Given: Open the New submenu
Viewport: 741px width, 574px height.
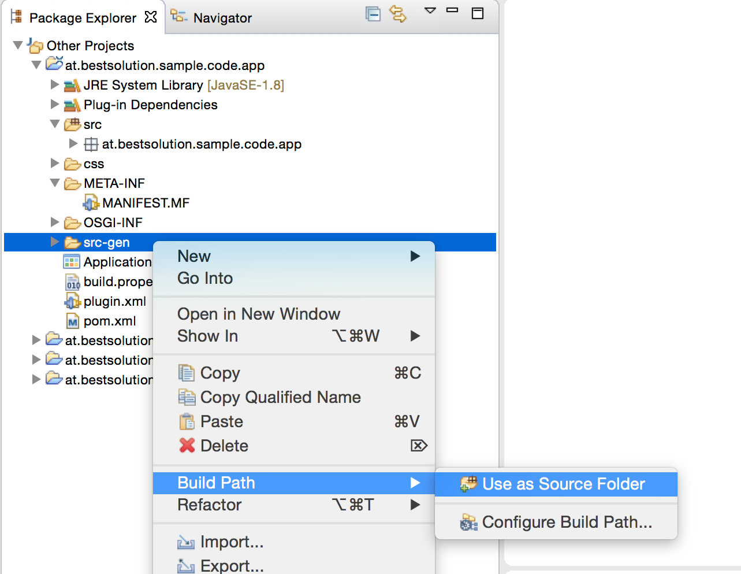Looking at the screenshot, I should [294, 256].
